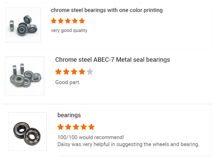Open "Chrome steel ABEC-7 Metal seal bearings" title
This screenshot has width=214, height=159.
(113, 60)
